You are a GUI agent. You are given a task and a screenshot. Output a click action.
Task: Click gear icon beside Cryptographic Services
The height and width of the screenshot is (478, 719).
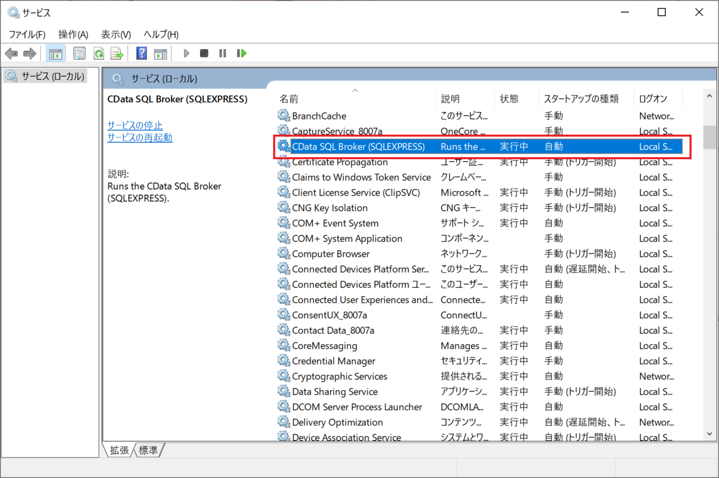point(283,376)
